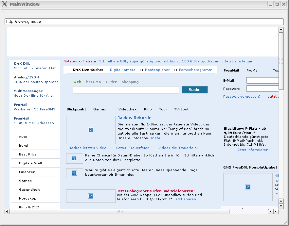Open the MultiMessenger link
Viewport: 289px width, 226px height.
coord(28,91)
